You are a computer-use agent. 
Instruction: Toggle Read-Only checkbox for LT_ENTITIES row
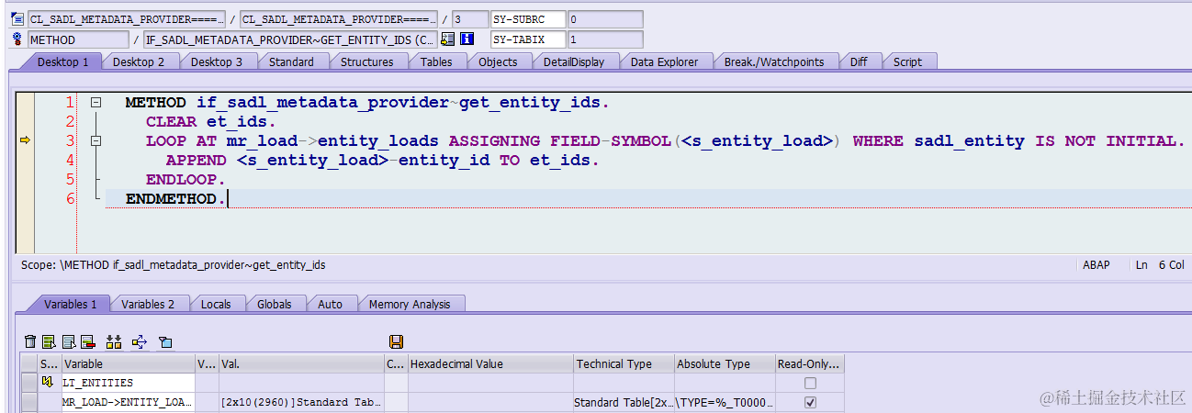[810, 383]
